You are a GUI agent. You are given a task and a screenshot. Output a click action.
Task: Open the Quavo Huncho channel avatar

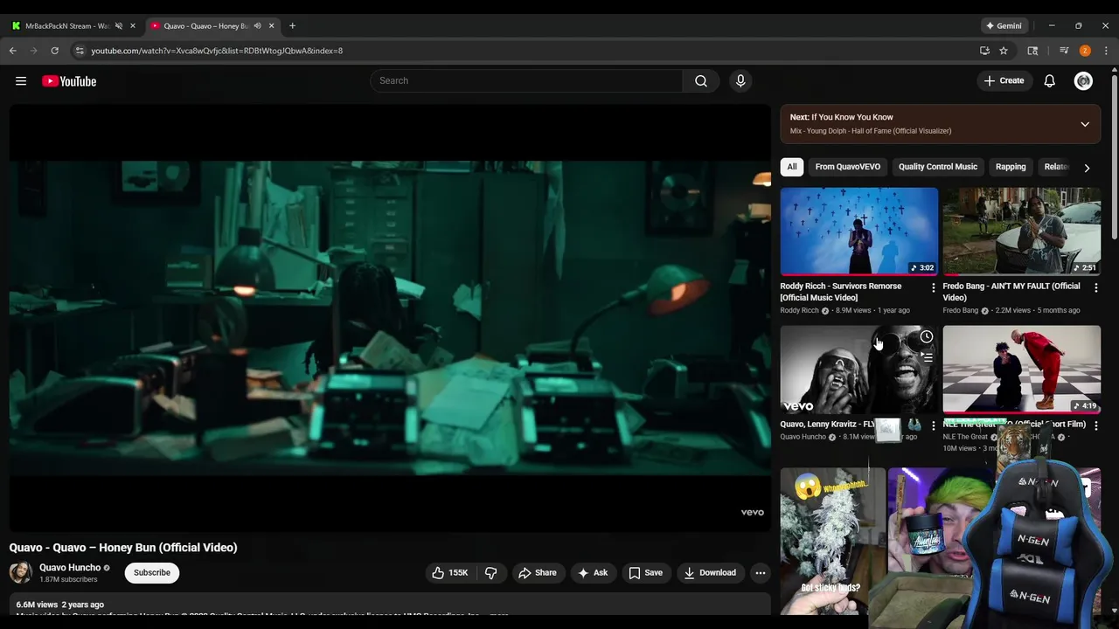[x=21, y=573]
